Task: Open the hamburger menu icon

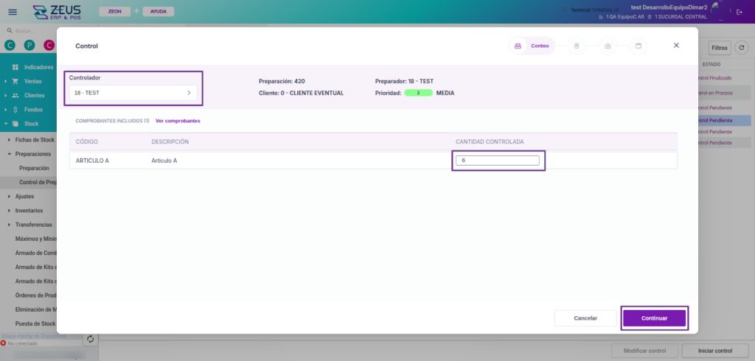Action: tap(12, 12)
